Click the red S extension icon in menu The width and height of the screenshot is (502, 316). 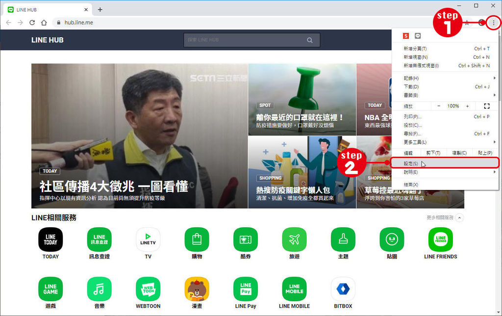(x=406, y=36)
